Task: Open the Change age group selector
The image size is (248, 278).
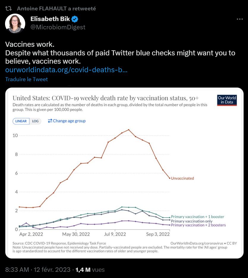Action: pos(69,121)
